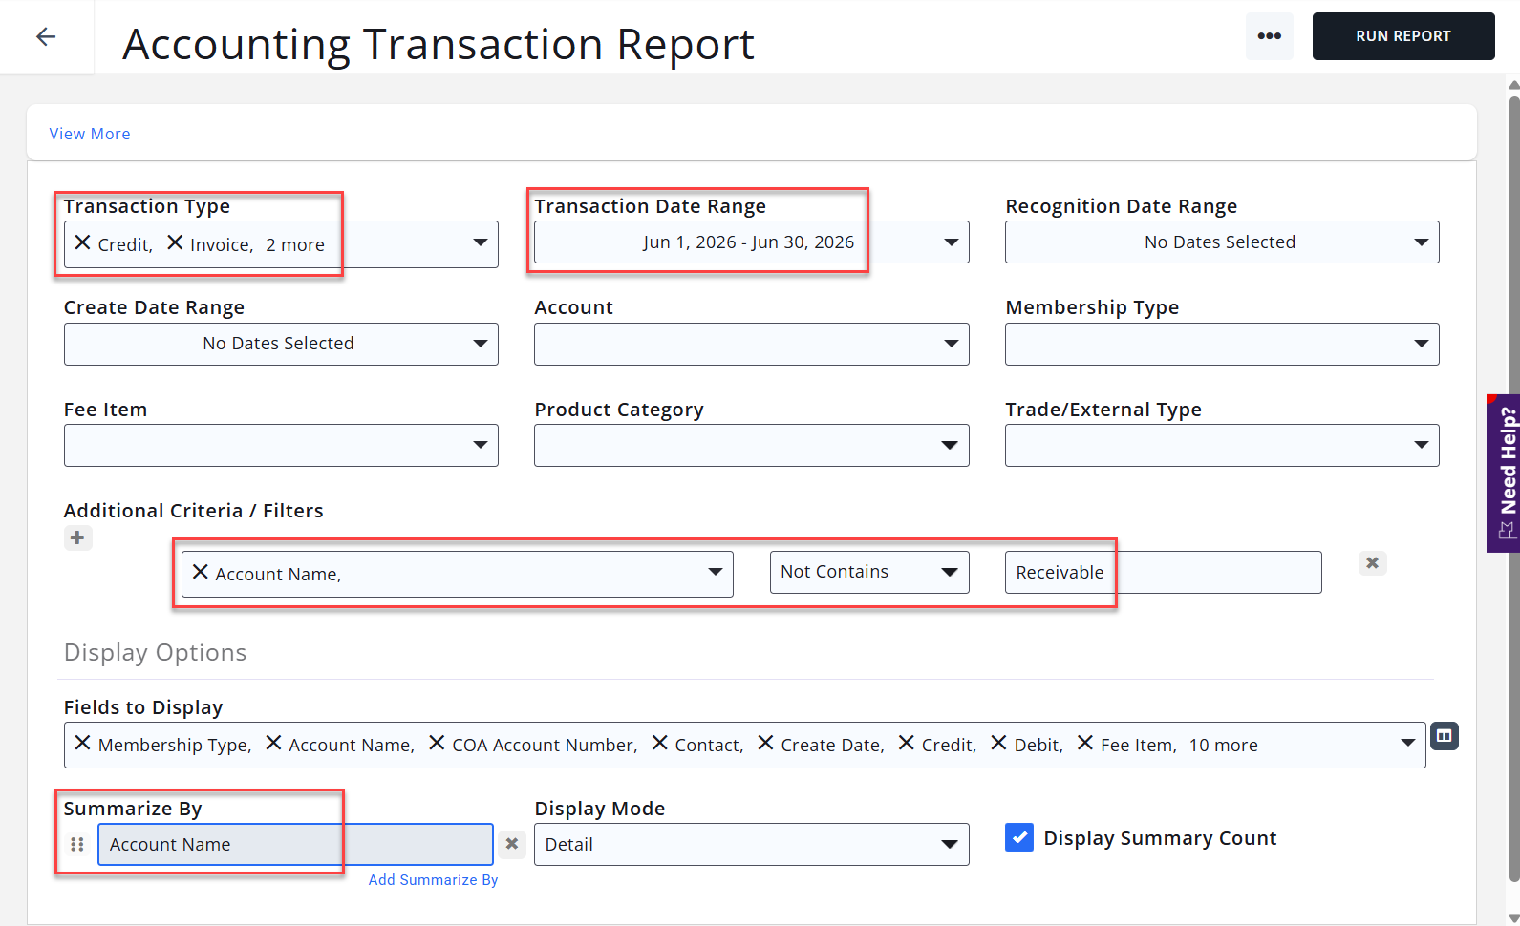Click the vertical page scrollbar
This screenshot has width=1520, height=926.
pos(1513,487)
